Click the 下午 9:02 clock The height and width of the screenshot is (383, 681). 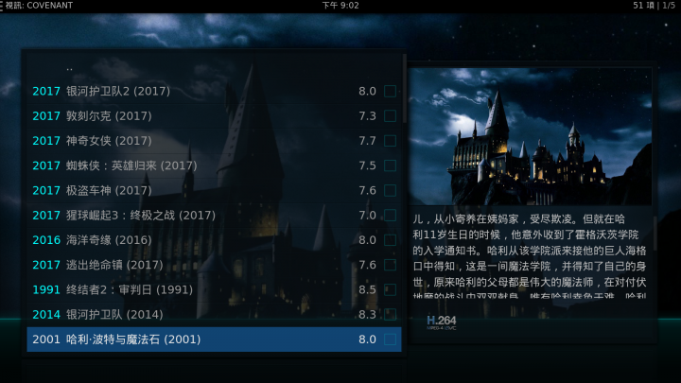340,6
